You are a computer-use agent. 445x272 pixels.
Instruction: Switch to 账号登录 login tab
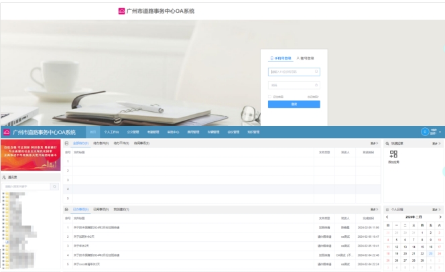(306, 58)
